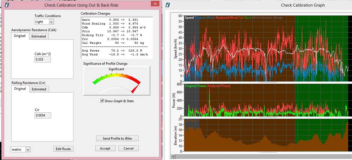Uncheck Show Graph & Stats checkbox
The image size is (352, 160).
[102, 101]
